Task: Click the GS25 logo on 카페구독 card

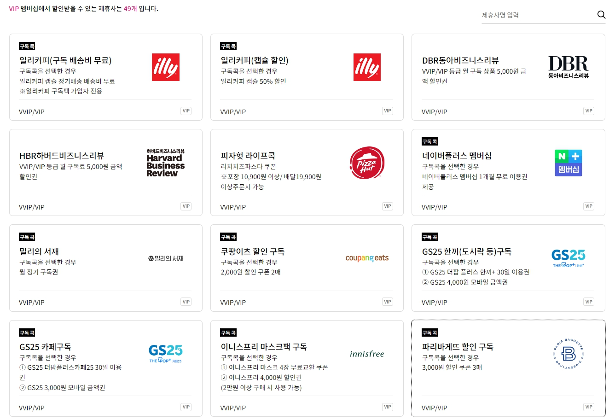Action: coord(166,354)
